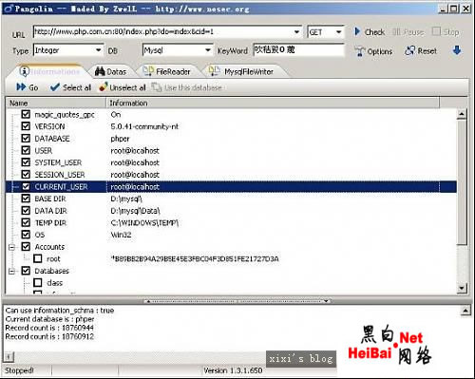This screenshot has height=379, width=475.
Task: Open the GET method dropdown
Action: click(338, 32)
